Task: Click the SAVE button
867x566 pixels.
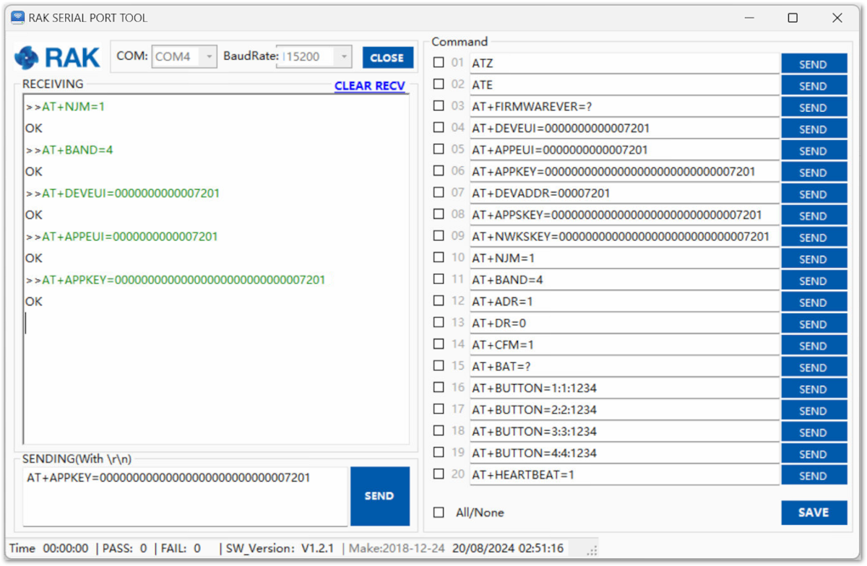Action: (x=814, y=513)
